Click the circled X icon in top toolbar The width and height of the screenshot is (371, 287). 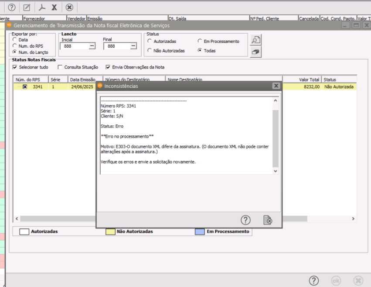pos(69,7)
